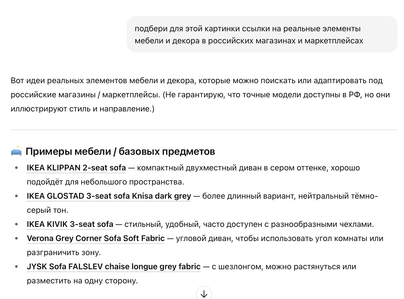Open IKEA GLOSTAD 3-seat sofa Knisa link

109,196
